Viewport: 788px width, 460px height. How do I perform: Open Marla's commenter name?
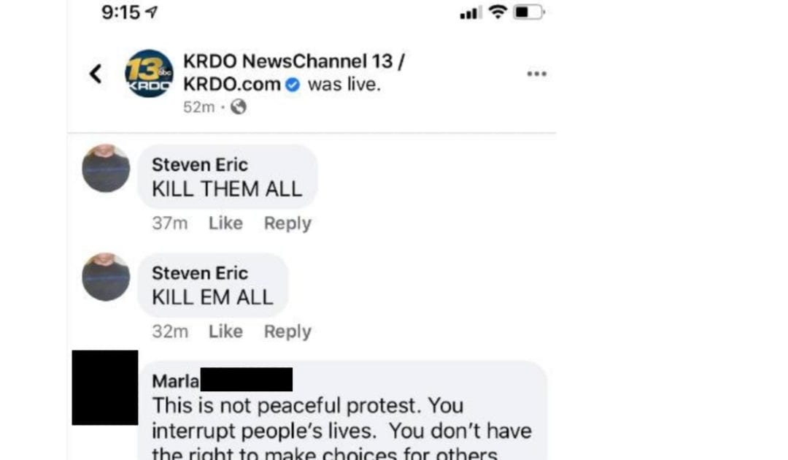175,381
